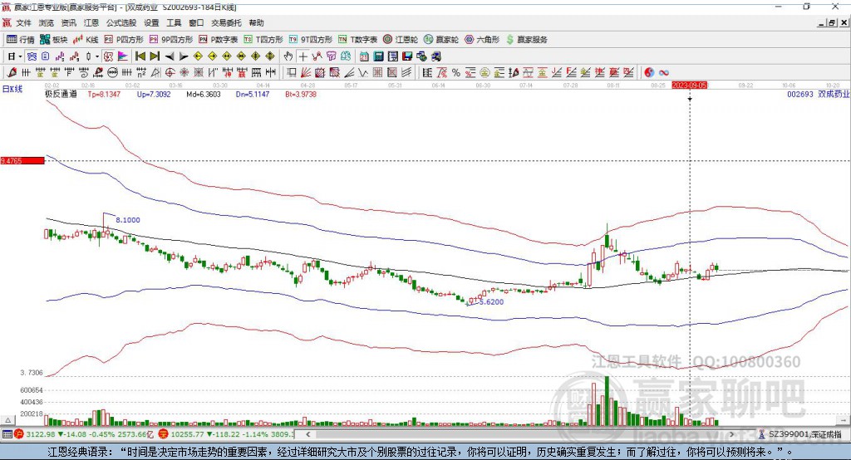This screenshot has width=851, height=460.
Task: Click horizontal scrollbar left arrow
Action: click(308, 434)
